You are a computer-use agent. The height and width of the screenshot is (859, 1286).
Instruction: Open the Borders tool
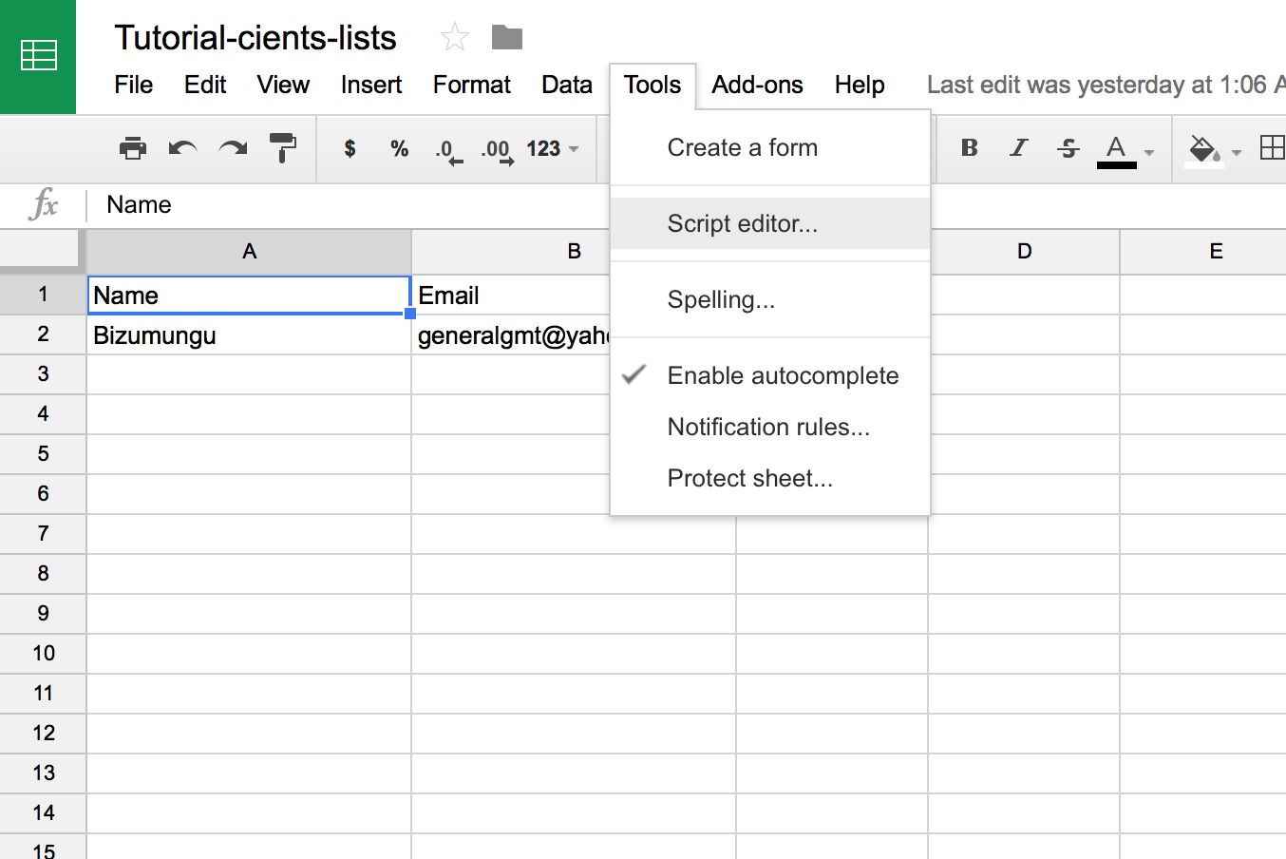(1273, 148)
